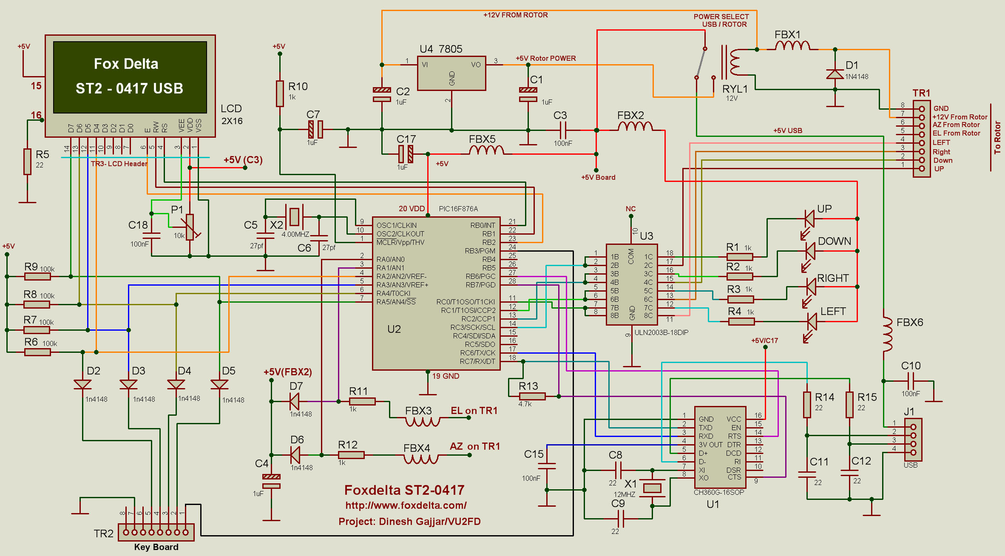
Task: Click the 'Foxdelta ST2-0417' title text
Action: (x=404, y=490)
